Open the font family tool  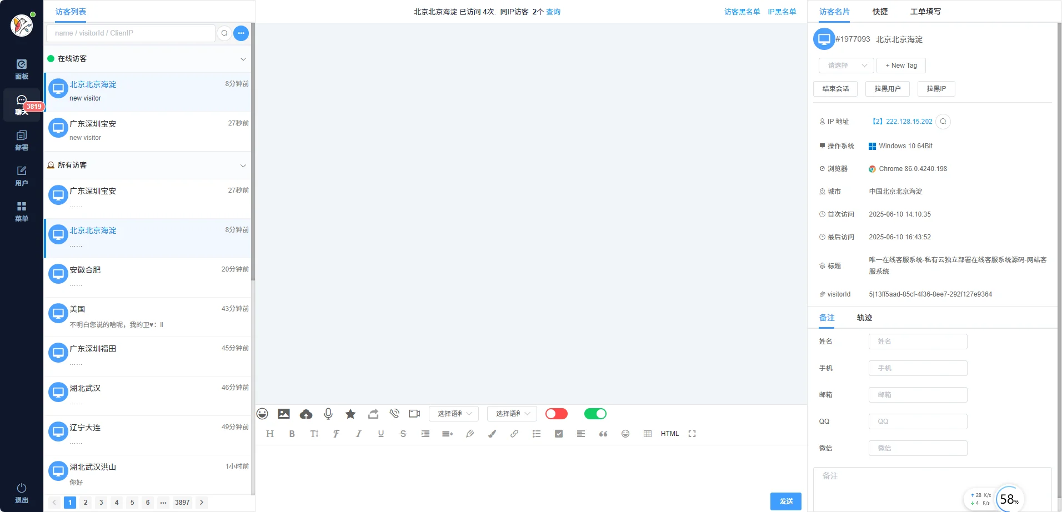tap(336, 434)
